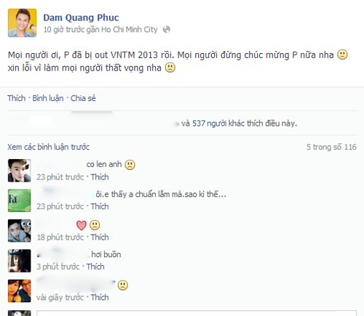The height and width of the screenshot is (316, 364).
Task: Like the 'chuẩn lắm mà' comment
Action: [100, 206]
